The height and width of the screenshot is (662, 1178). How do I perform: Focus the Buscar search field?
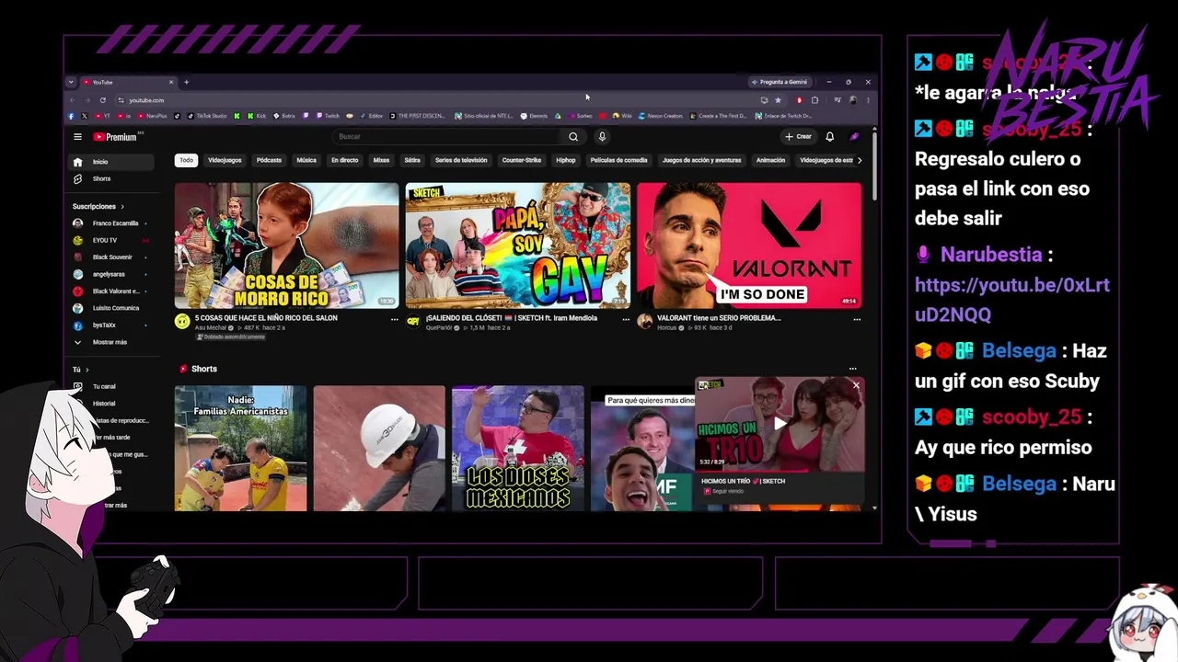[x=446, y=137]
